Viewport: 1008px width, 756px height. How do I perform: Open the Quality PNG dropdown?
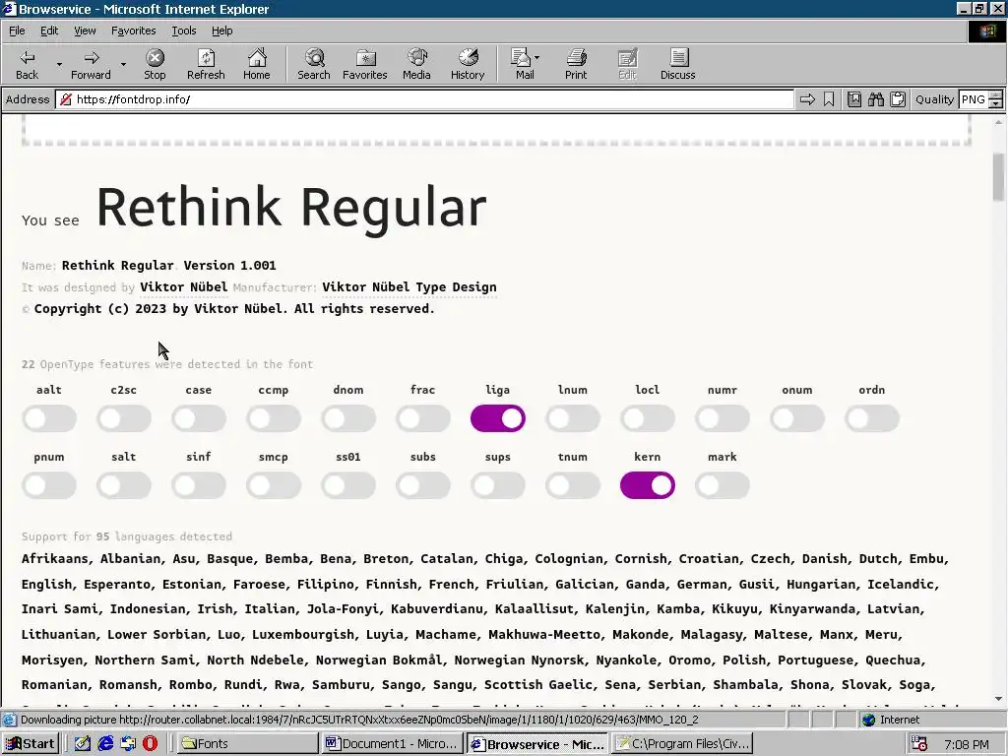pyautogui.click(x=995, y=99)
